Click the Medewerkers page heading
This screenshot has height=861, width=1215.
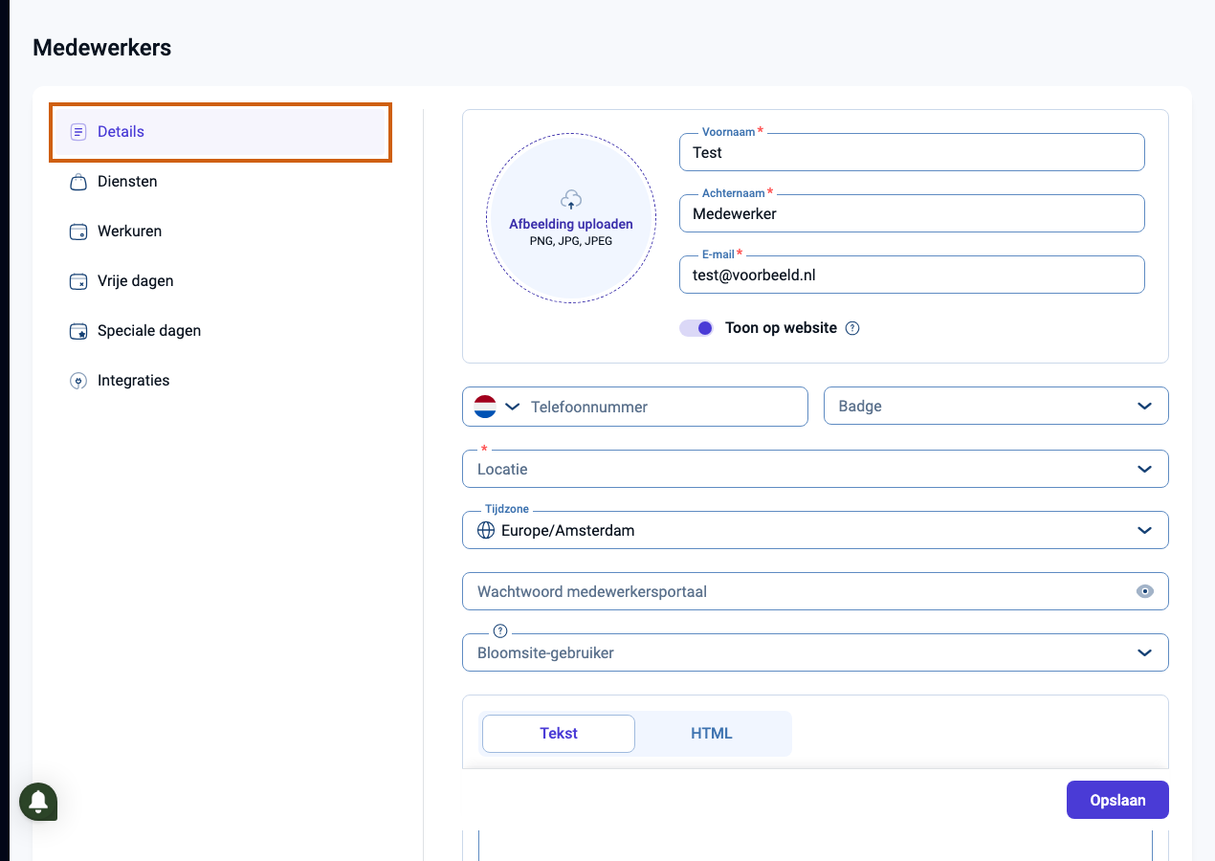click(102, 47)
